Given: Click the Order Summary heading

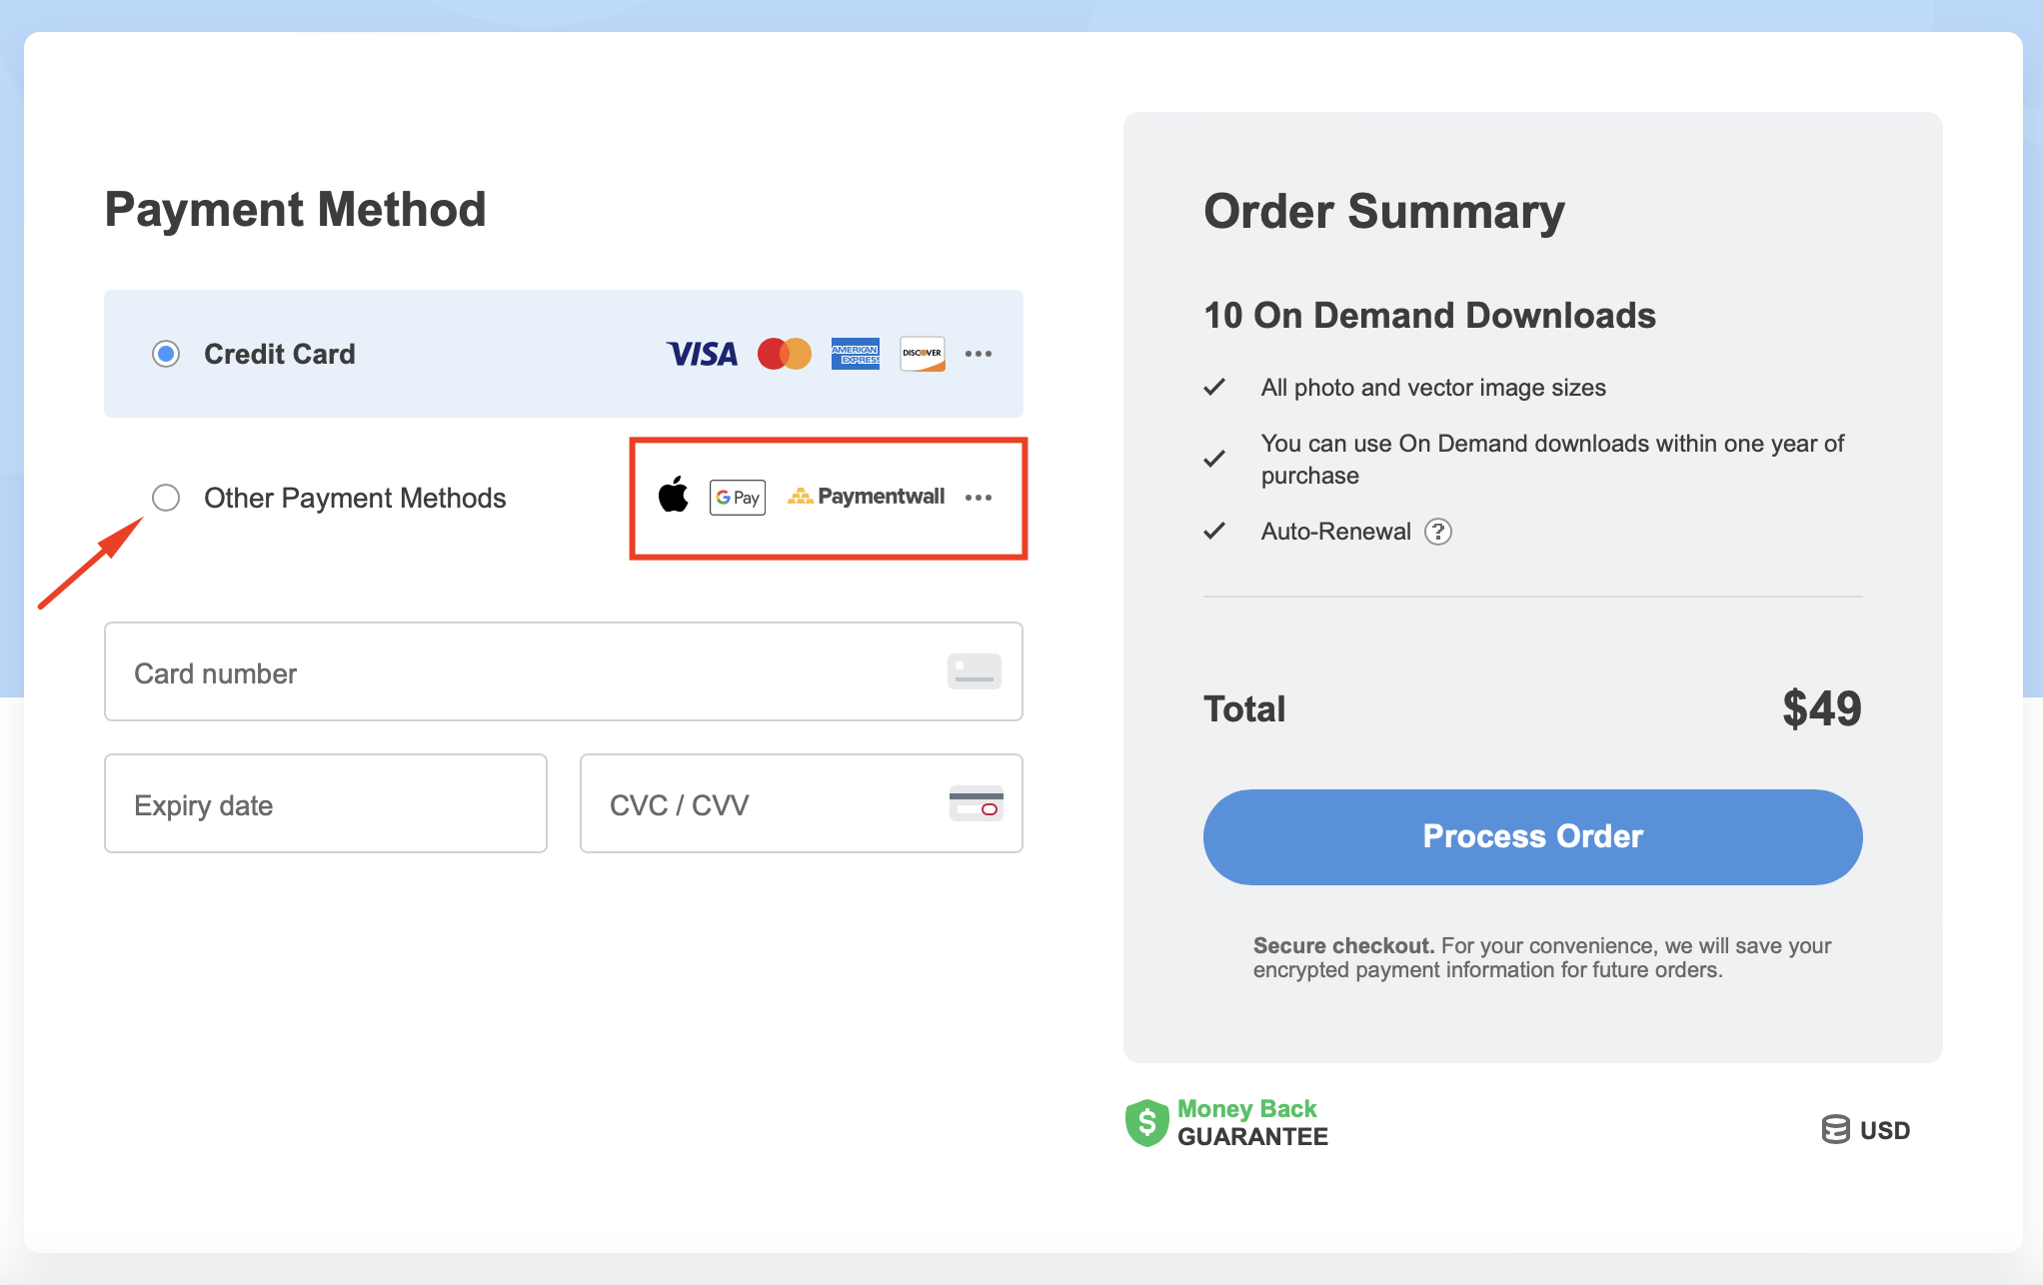Looking at the screenshot, I should tap(1384, 212).
